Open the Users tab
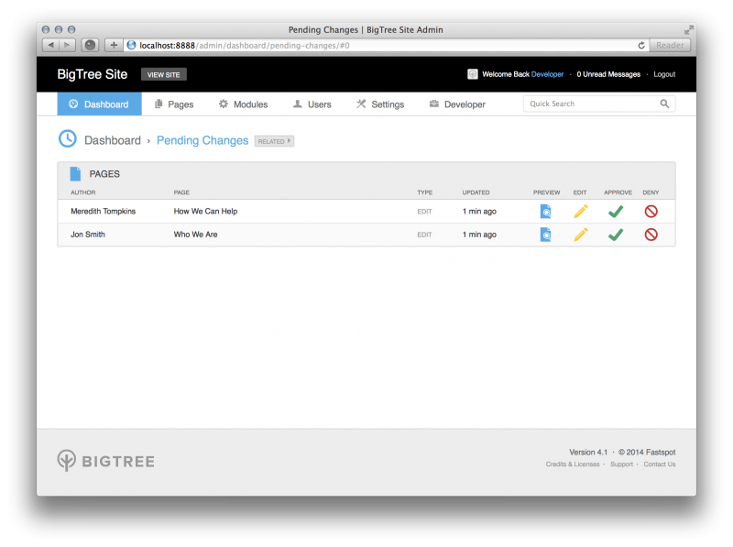The image size is (733, 547). [312, 104]
